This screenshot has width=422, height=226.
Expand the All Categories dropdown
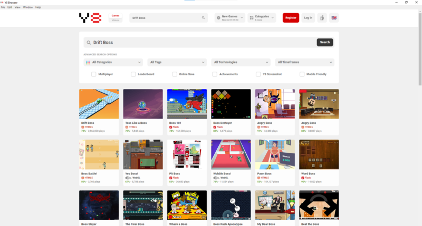(x=113, y=62)
